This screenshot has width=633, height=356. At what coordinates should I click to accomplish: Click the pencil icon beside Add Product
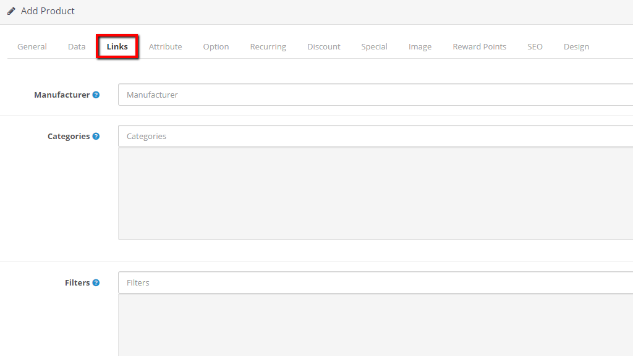[x=11, y=11]
